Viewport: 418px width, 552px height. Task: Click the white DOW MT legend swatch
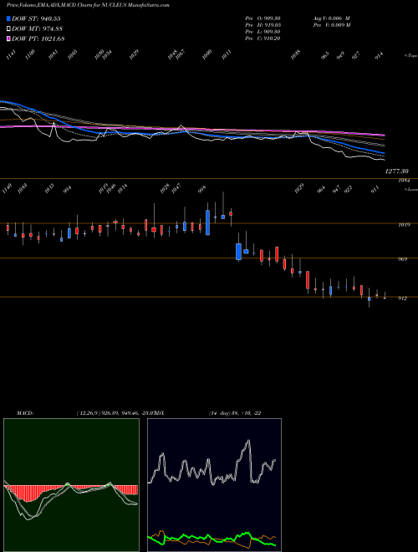click(9, 29)
